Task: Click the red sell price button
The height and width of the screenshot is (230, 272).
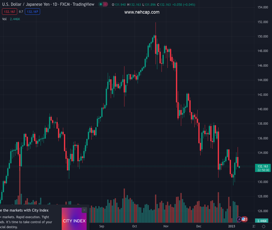Action: click(x=9, y=11)
